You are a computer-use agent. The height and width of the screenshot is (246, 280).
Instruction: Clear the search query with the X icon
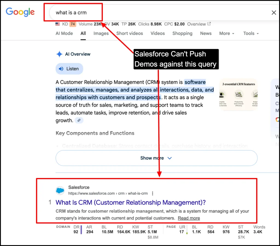274,13
